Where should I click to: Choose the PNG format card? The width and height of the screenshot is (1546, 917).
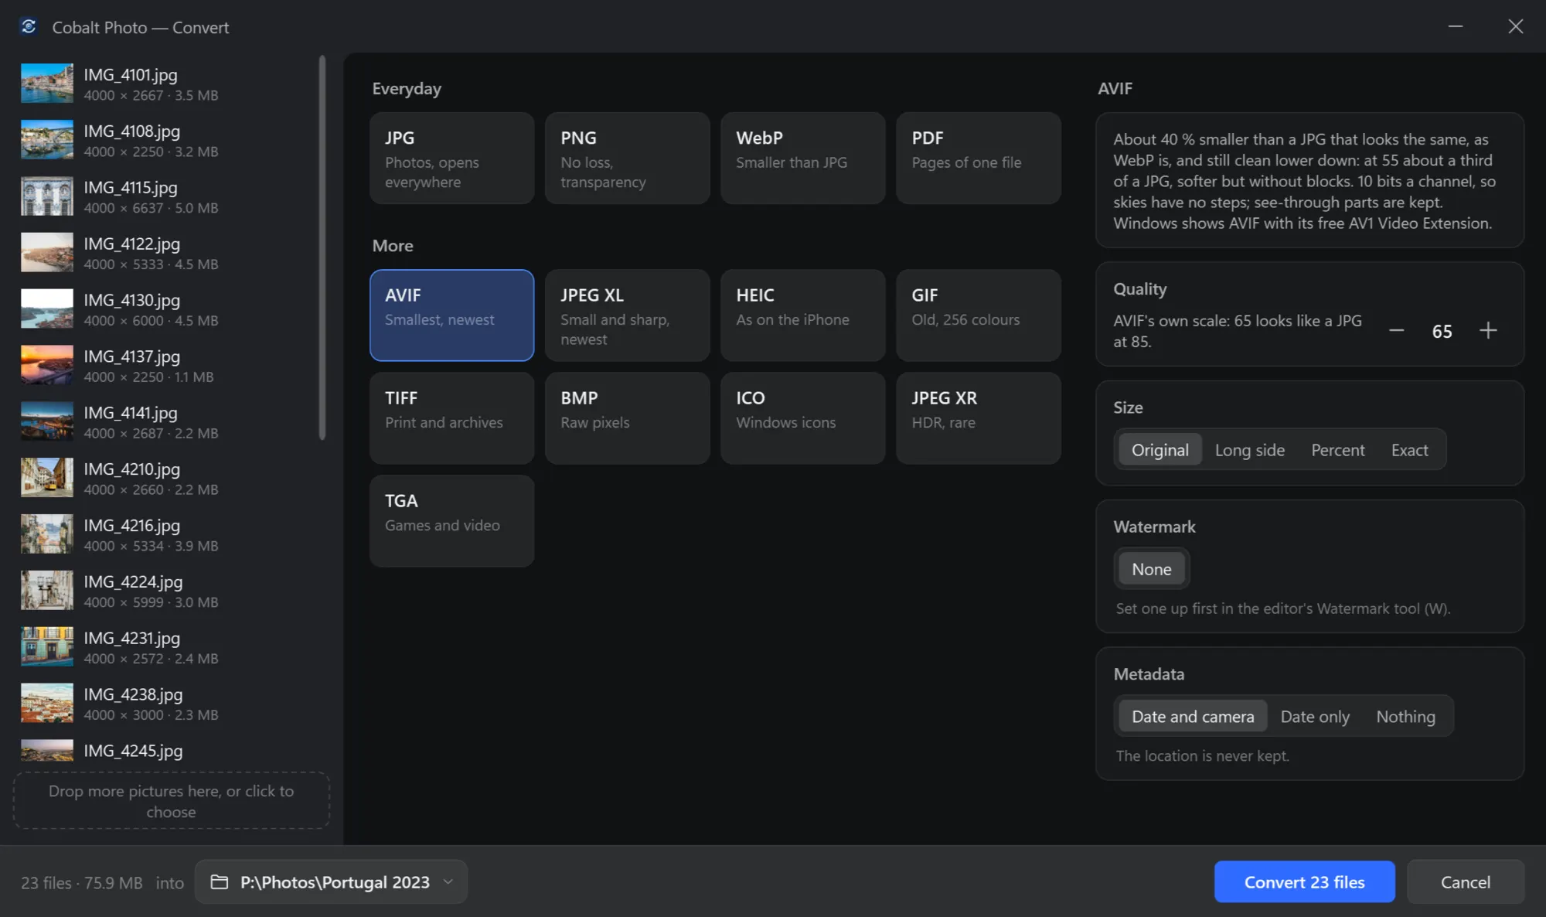point(628,159)
